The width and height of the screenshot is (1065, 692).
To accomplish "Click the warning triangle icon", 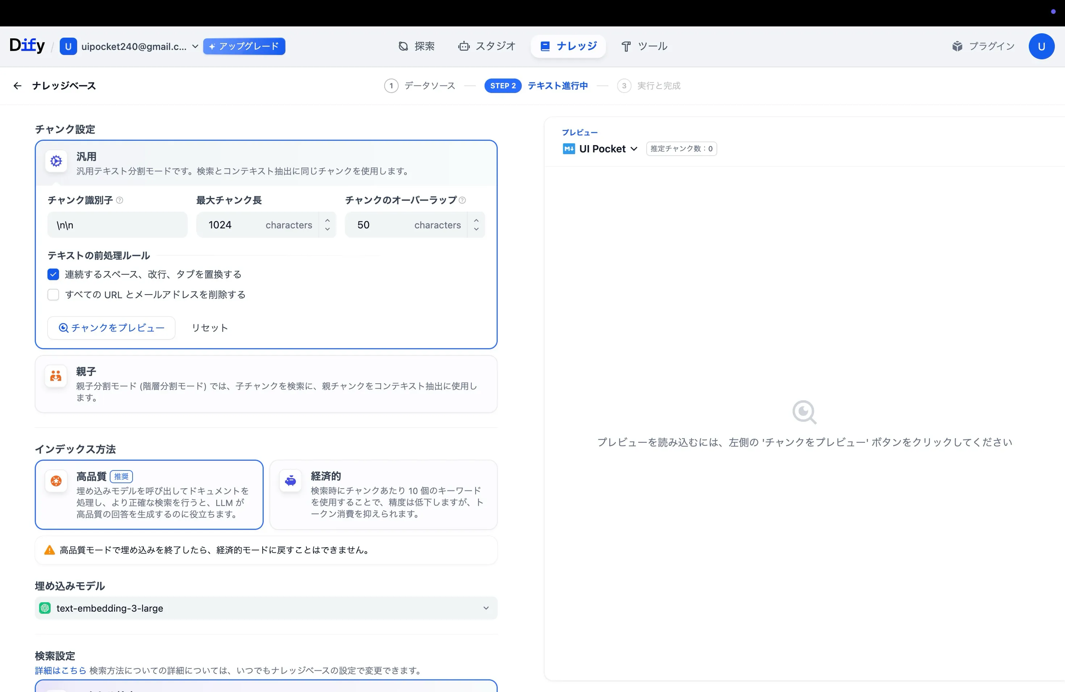I will pos(49,550).
